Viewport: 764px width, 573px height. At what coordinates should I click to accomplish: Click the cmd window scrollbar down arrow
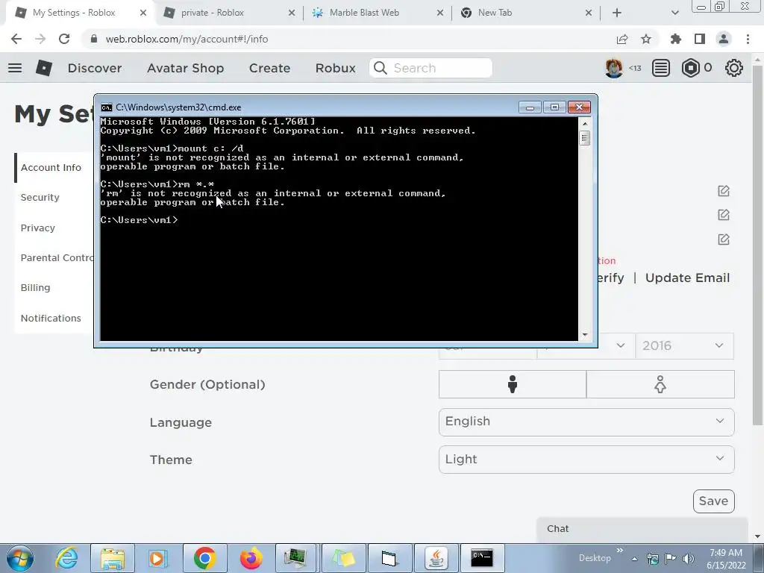point(585,335)
